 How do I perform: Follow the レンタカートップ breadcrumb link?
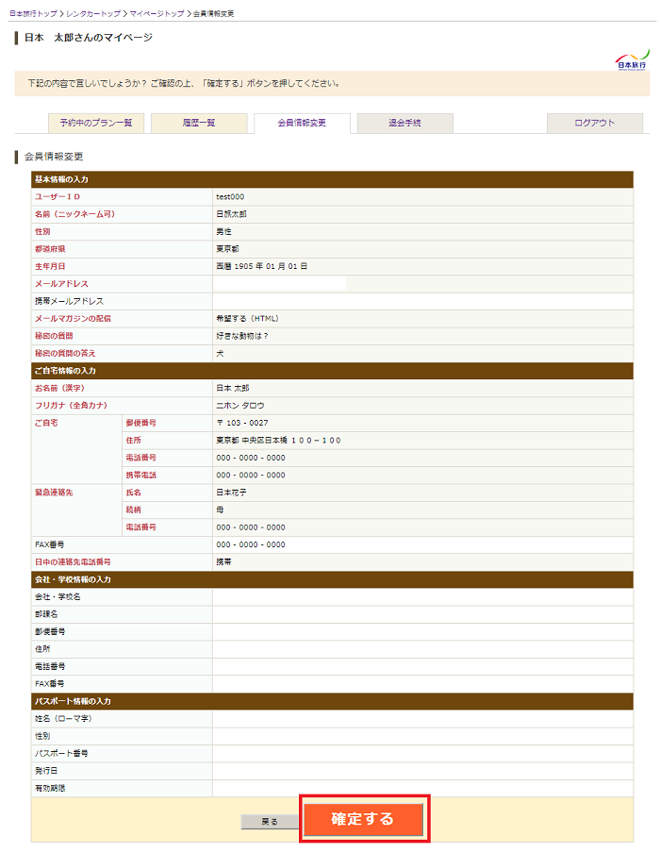(93, 13)
